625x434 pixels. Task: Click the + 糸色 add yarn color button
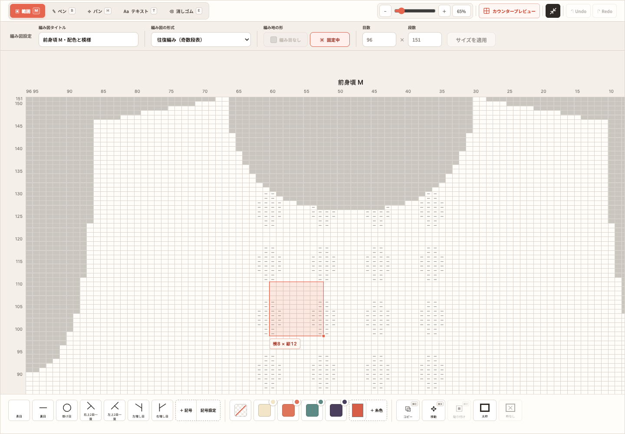click(x=377, y=410)
